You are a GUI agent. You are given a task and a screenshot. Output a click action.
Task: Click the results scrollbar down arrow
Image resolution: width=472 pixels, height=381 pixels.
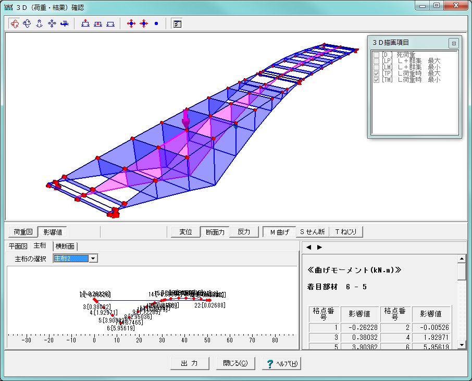[x=462, y=345]
